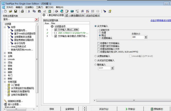Open the 编辑(E) menu

[x=19, y=7]
